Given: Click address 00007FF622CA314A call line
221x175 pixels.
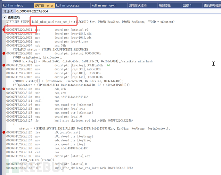Looking at the screenshot, I should point(19,152).
